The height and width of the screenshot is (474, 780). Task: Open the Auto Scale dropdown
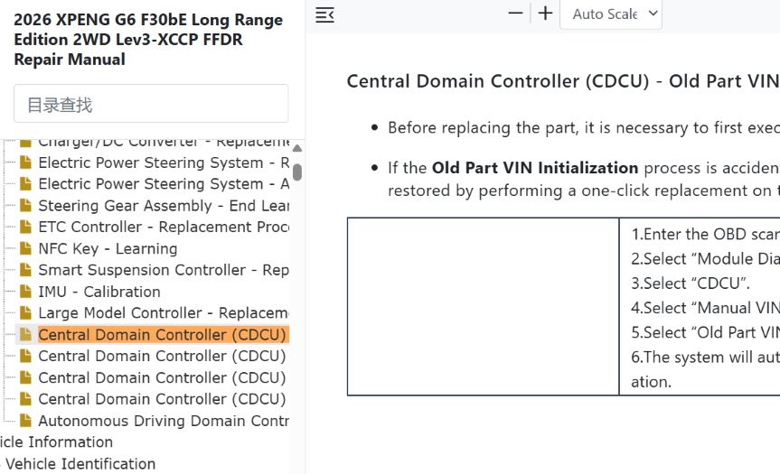[611, 14]
